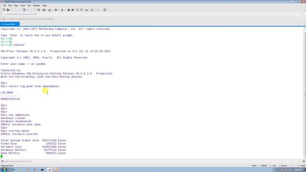Image resolution: width=306 pixels, height=172 pixels.
Task: Click the compose bar menu icon at left
Action: pyautogui.click(x=2, y=161)
